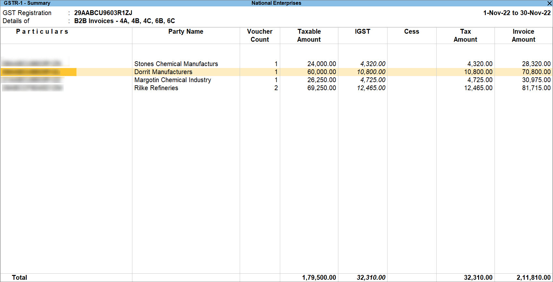Click invoice amount 70,800.00
Screen dimensions: 553x282
[536, 72]
